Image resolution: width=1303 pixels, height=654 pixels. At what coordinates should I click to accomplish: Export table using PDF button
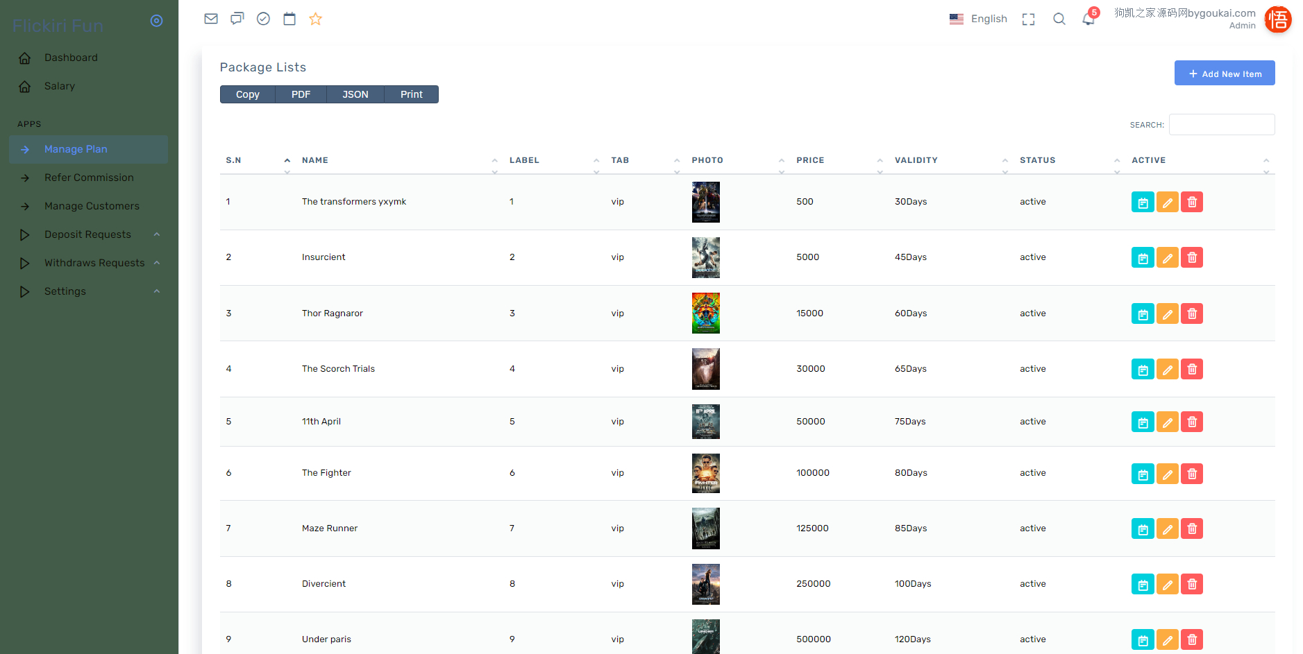pos(301,94)
